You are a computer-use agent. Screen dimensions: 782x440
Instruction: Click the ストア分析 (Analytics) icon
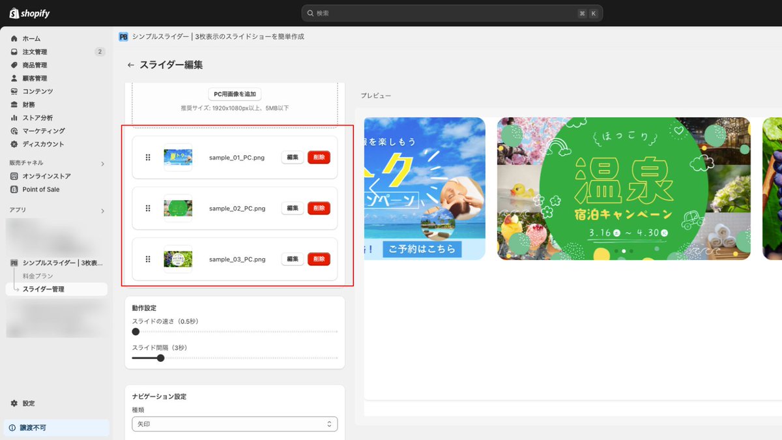pos(14,117)
